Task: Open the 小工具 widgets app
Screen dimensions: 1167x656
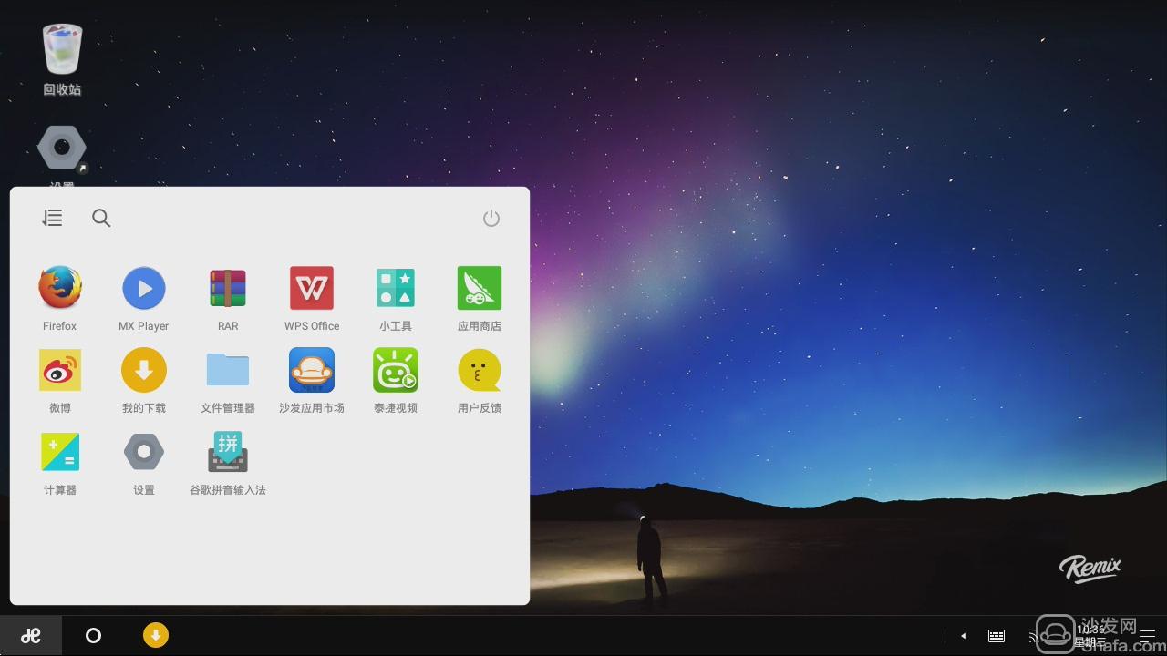Action: (x=396, y=289)
